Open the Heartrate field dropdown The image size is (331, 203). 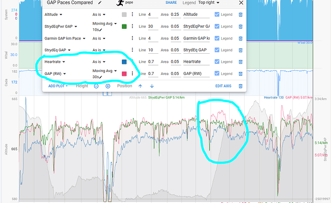55,62
